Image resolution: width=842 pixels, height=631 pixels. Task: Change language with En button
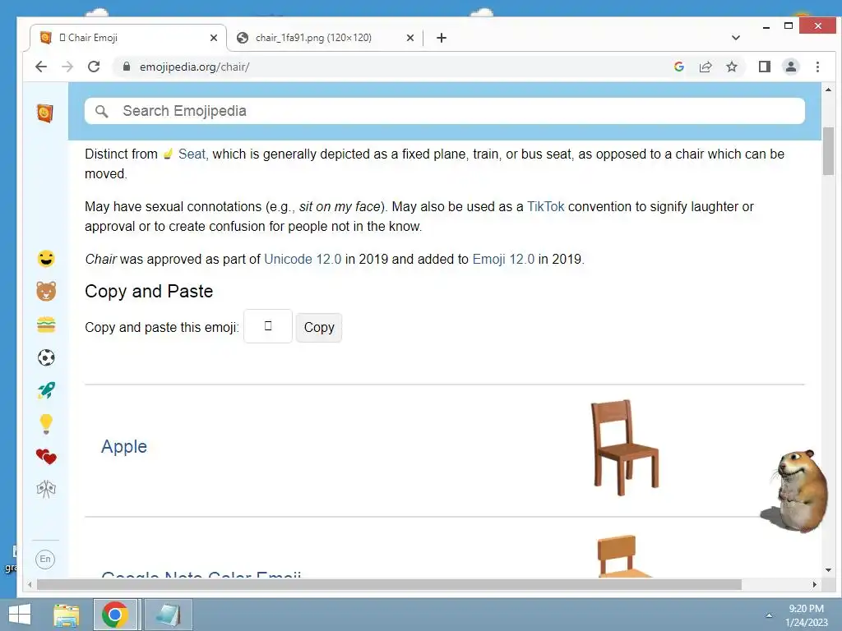[x=45, y=559]
